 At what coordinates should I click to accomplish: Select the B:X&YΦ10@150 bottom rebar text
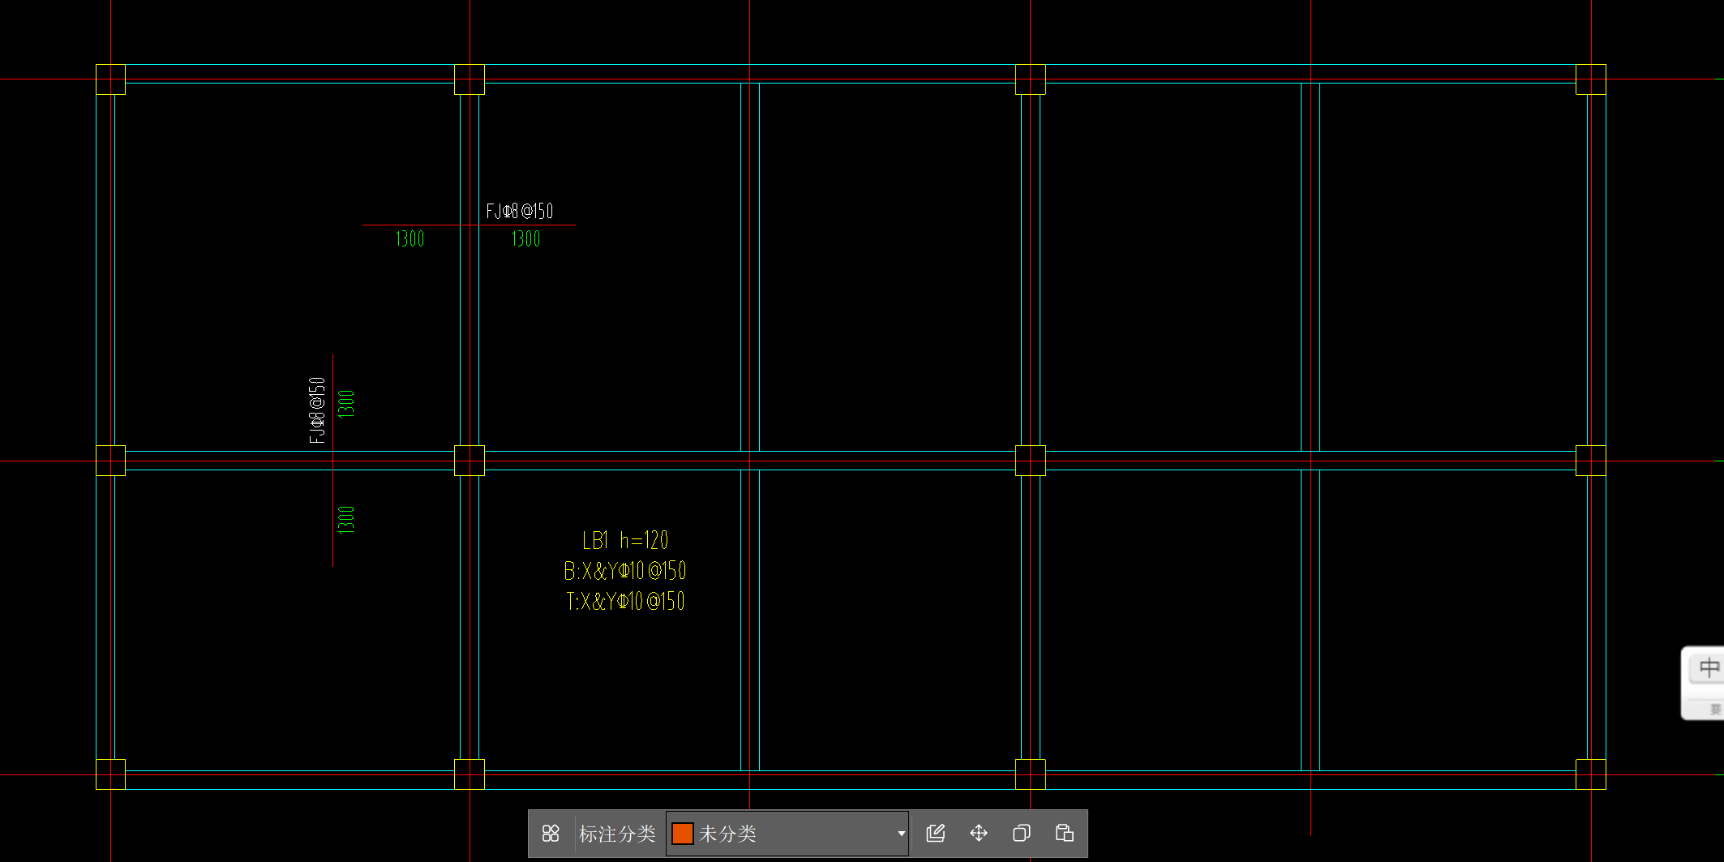[x=625, y=571]
